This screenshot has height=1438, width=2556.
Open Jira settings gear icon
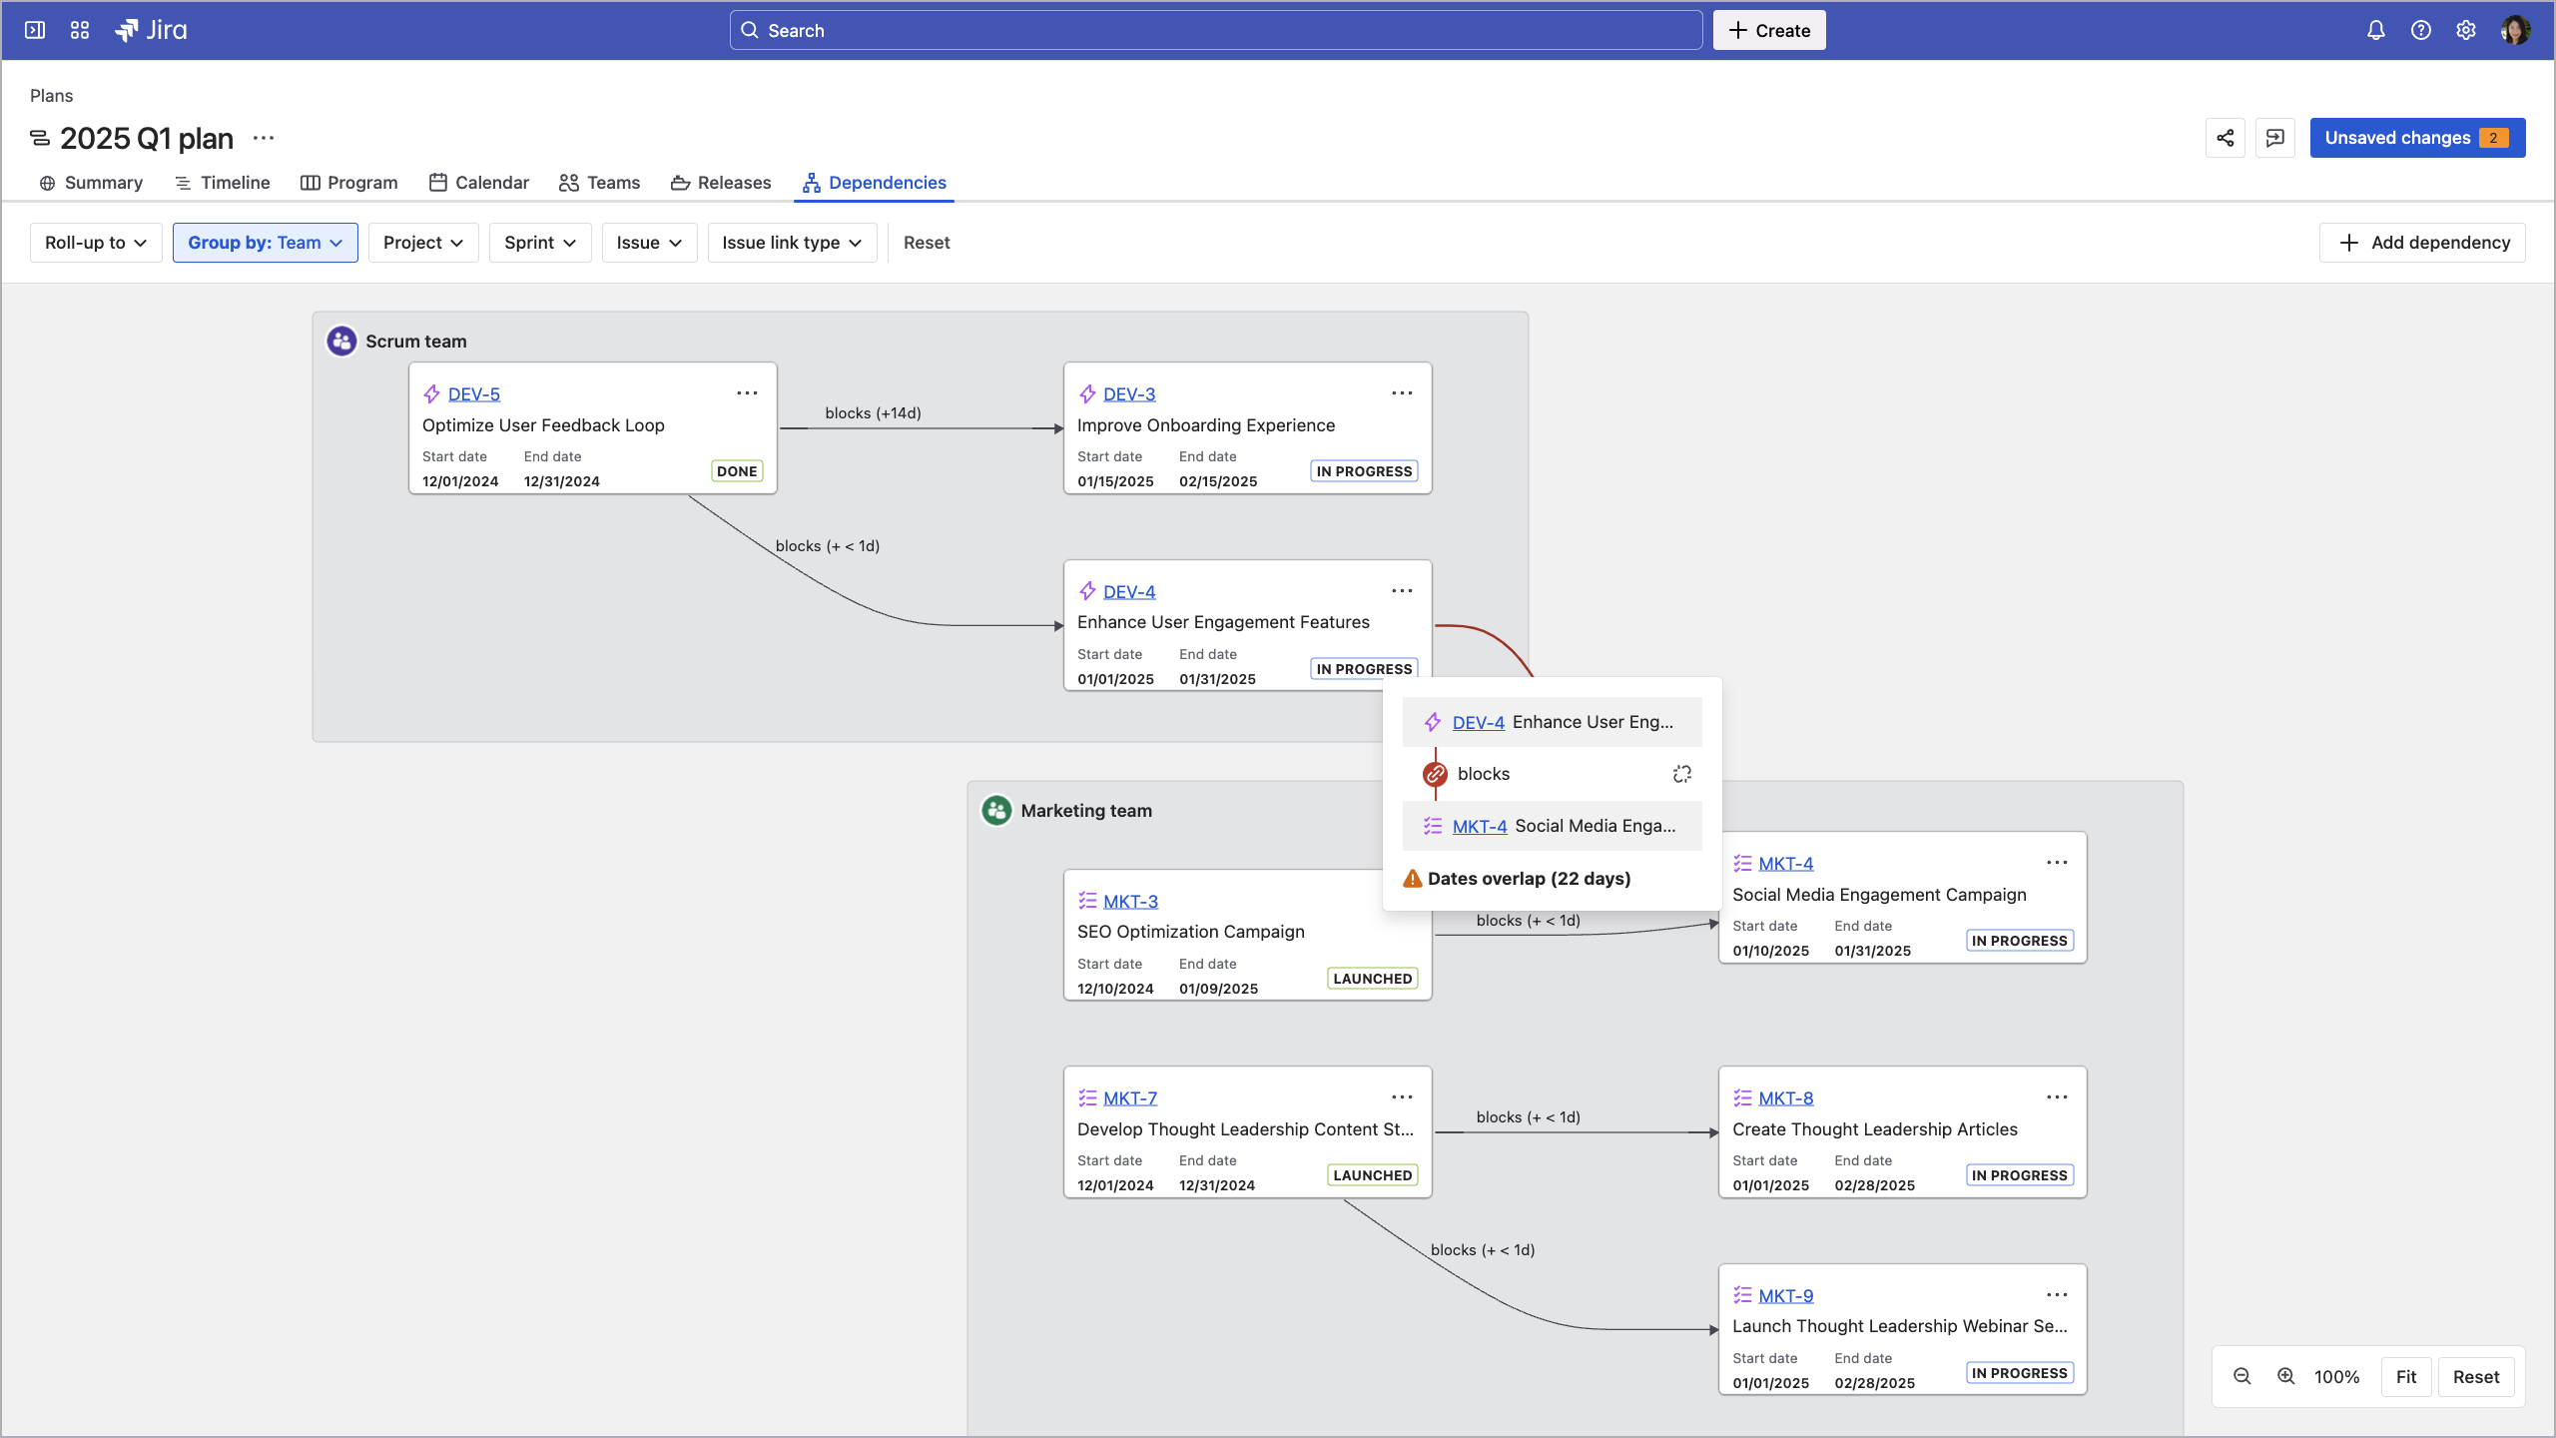(x=2467, y=30)
